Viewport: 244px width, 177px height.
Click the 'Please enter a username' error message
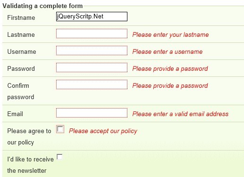point(168,51)
